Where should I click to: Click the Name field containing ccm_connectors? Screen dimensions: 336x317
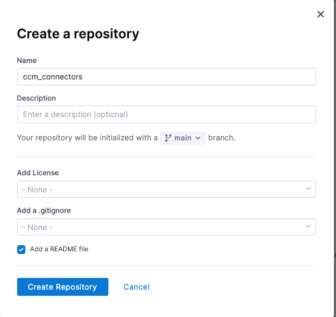pyautogui.click(x=167, y=77)
